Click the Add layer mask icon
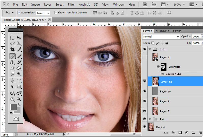Screen dimensions: 203x137 click(x=180, y=132)
